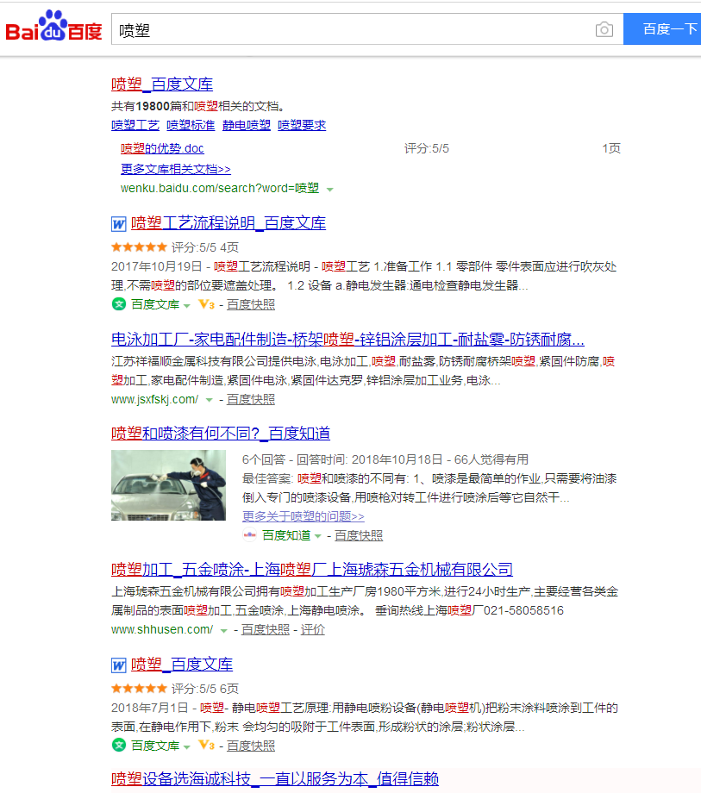Expand dropdown arrow after www.jsxfskj.com
This screenshot has width=701, height=793.
(209, 400)
